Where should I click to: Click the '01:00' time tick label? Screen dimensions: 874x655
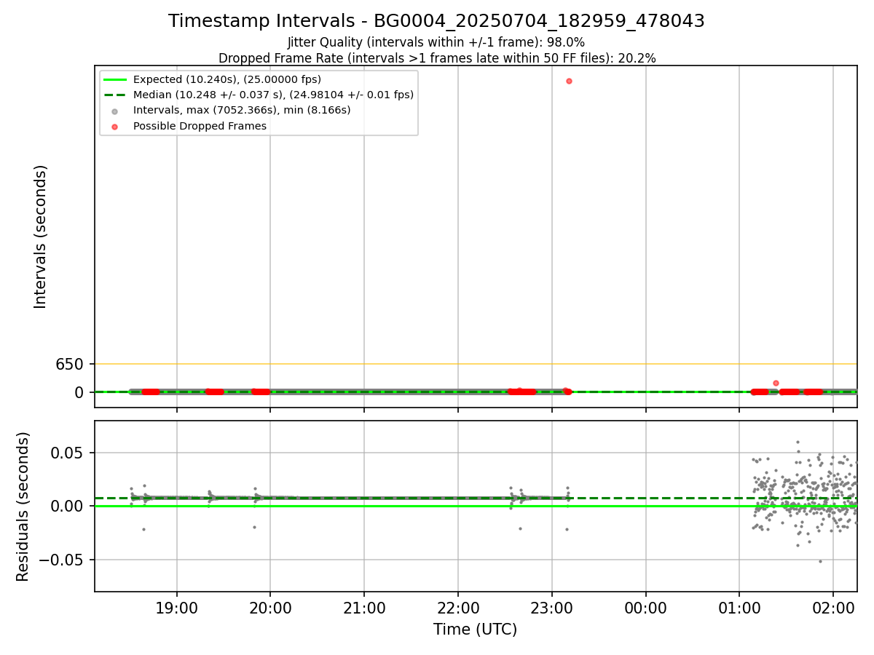point(739,607)
